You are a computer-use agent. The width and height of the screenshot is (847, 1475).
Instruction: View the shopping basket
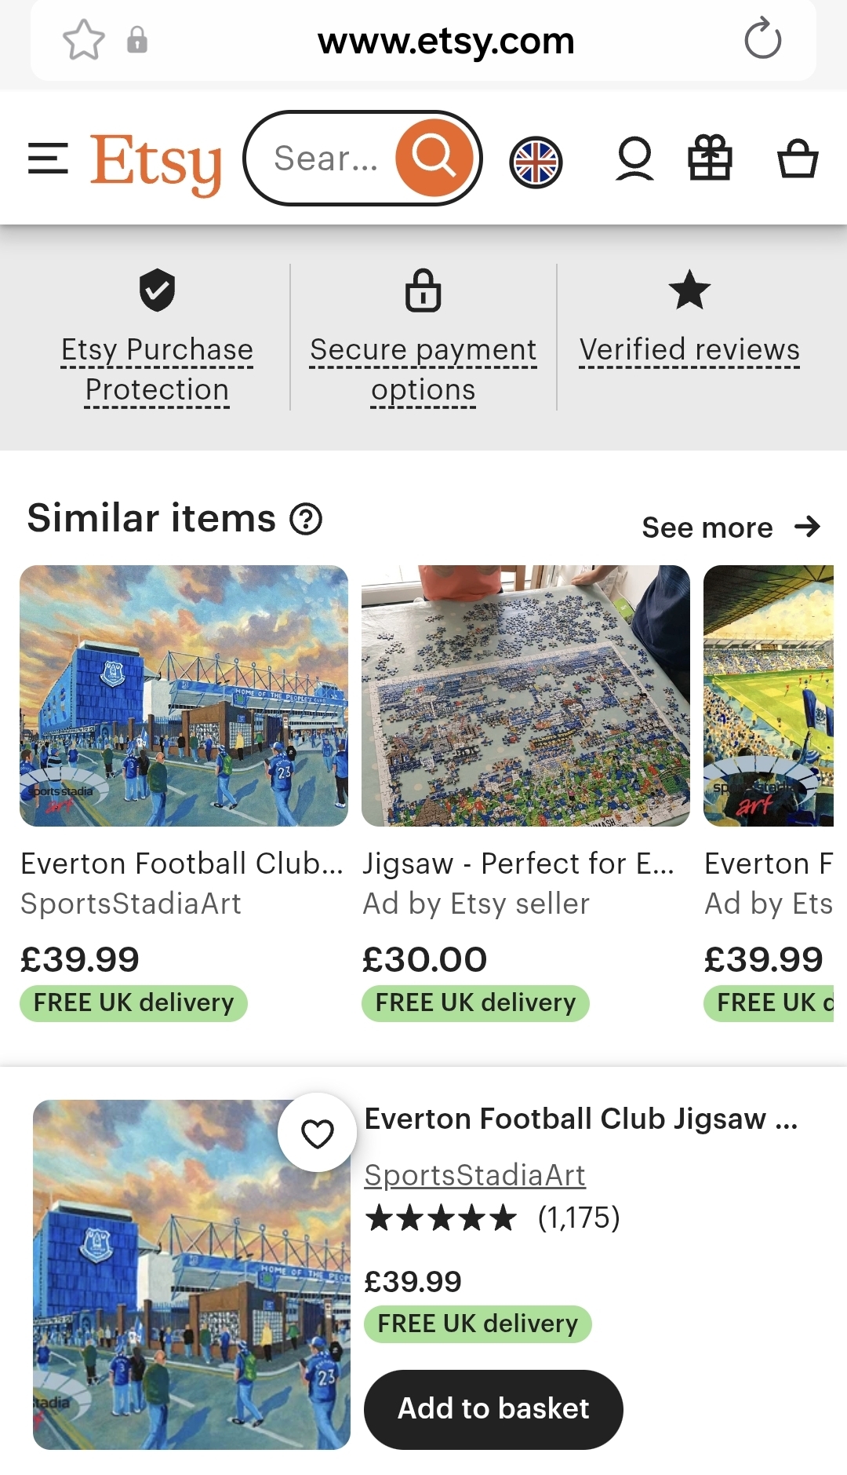(x=798, y=159)
